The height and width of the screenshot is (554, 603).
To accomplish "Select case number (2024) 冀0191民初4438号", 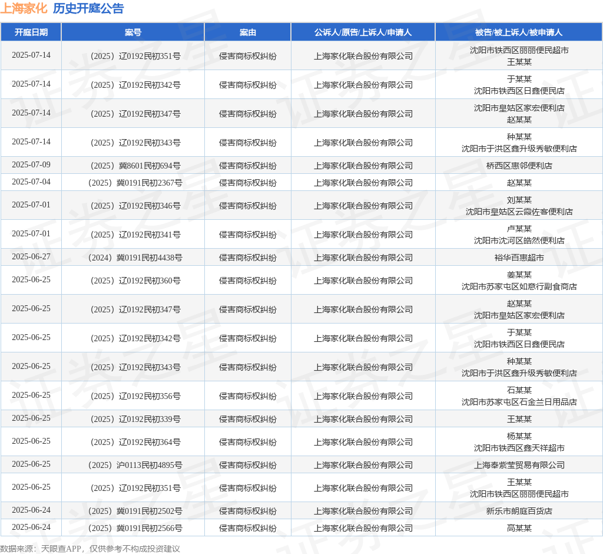I will tap(135, 258).
